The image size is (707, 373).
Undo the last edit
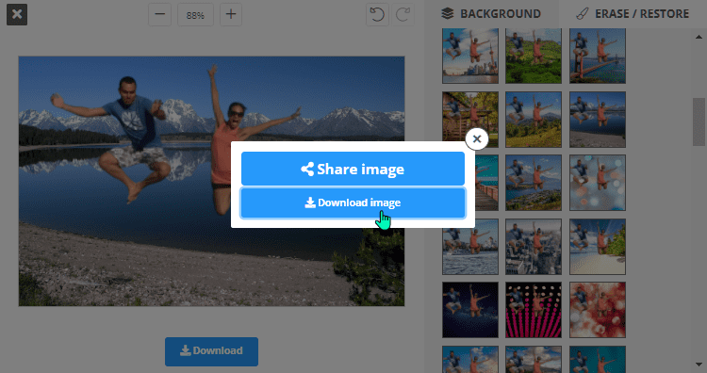tap(377, 14)
